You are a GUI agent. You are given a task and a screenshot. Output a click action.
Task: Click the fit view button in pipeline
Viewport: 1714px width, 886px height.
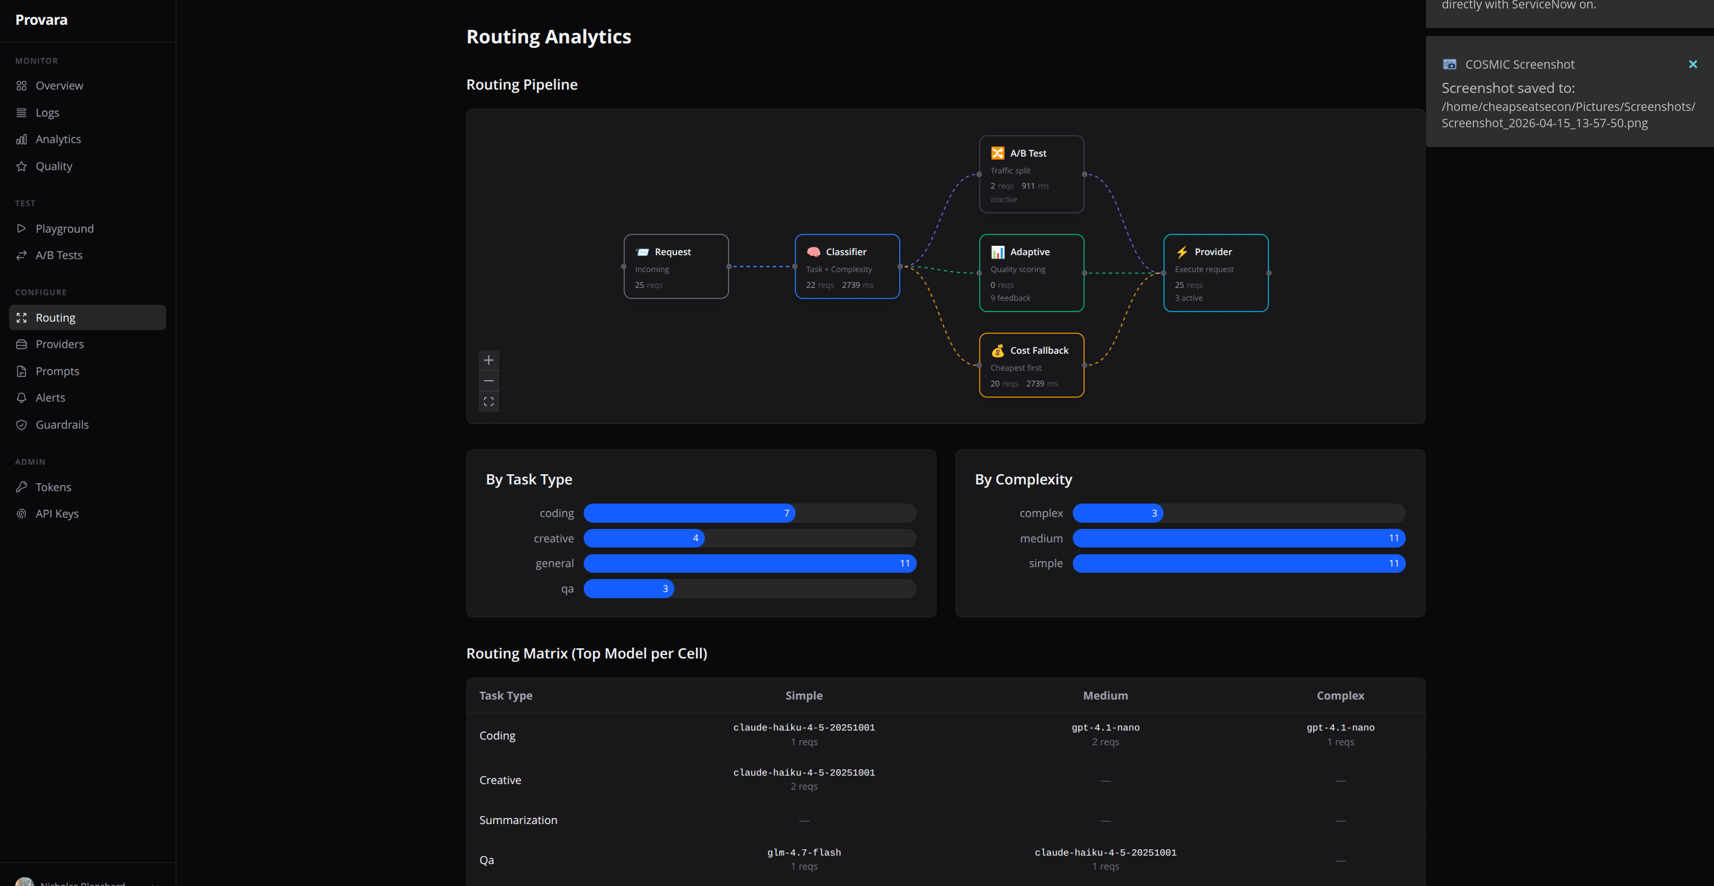click(489, 401)
